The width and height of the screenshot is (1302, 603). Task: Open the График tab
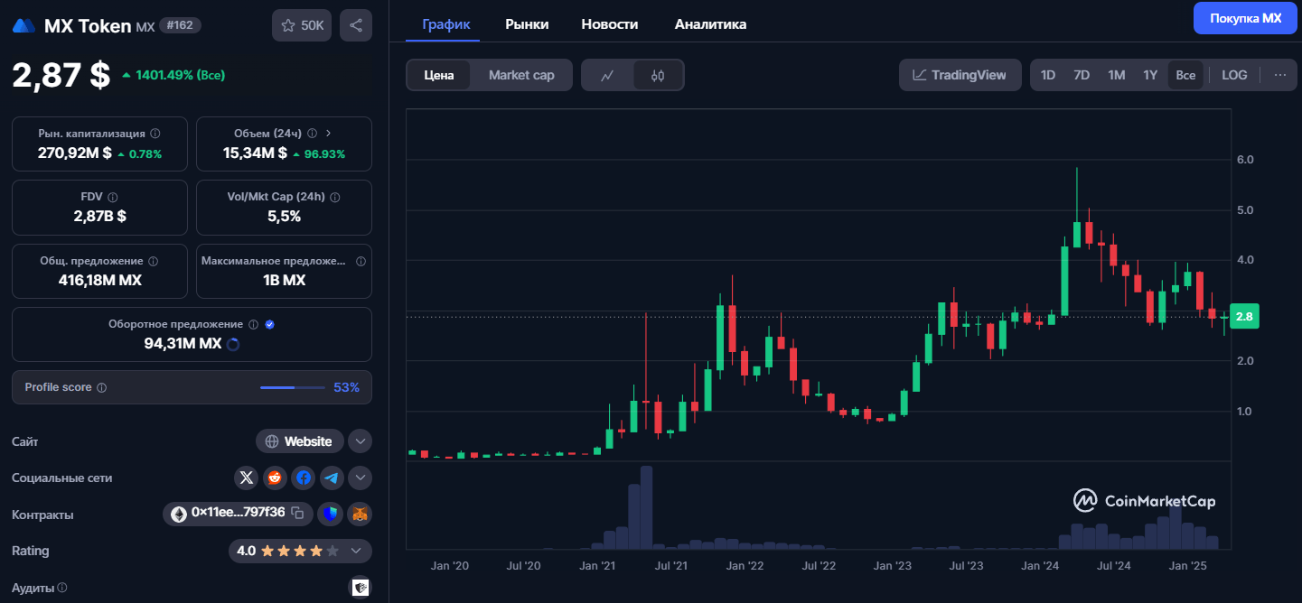click(446, 24)
